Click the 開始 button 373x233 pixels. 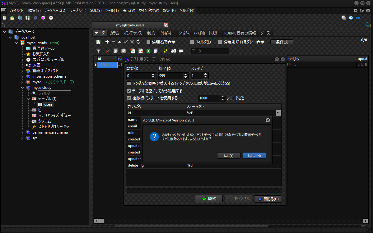click(x=209, y=199)
